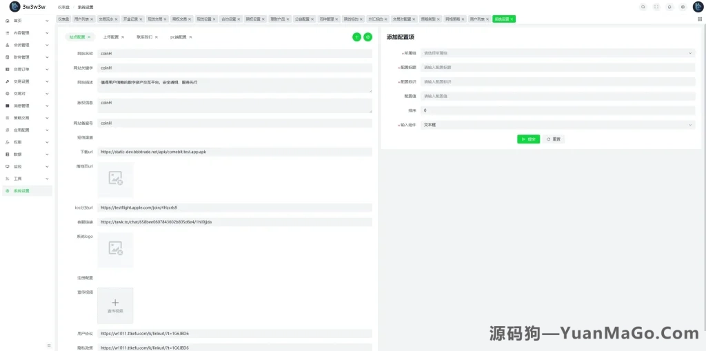The width and height of the screenshot is (706, 351).
Task: Click the 排序 field showing 0
Action: 558,110
